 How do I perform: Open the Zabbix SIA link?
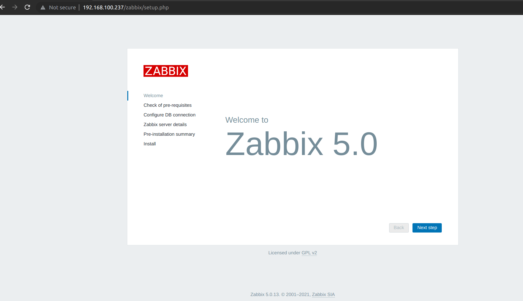pos(323,294)
